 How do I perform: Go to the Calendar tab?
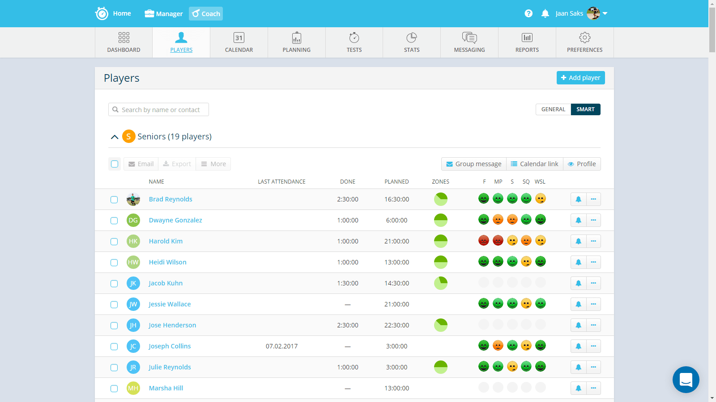(239, 42)
